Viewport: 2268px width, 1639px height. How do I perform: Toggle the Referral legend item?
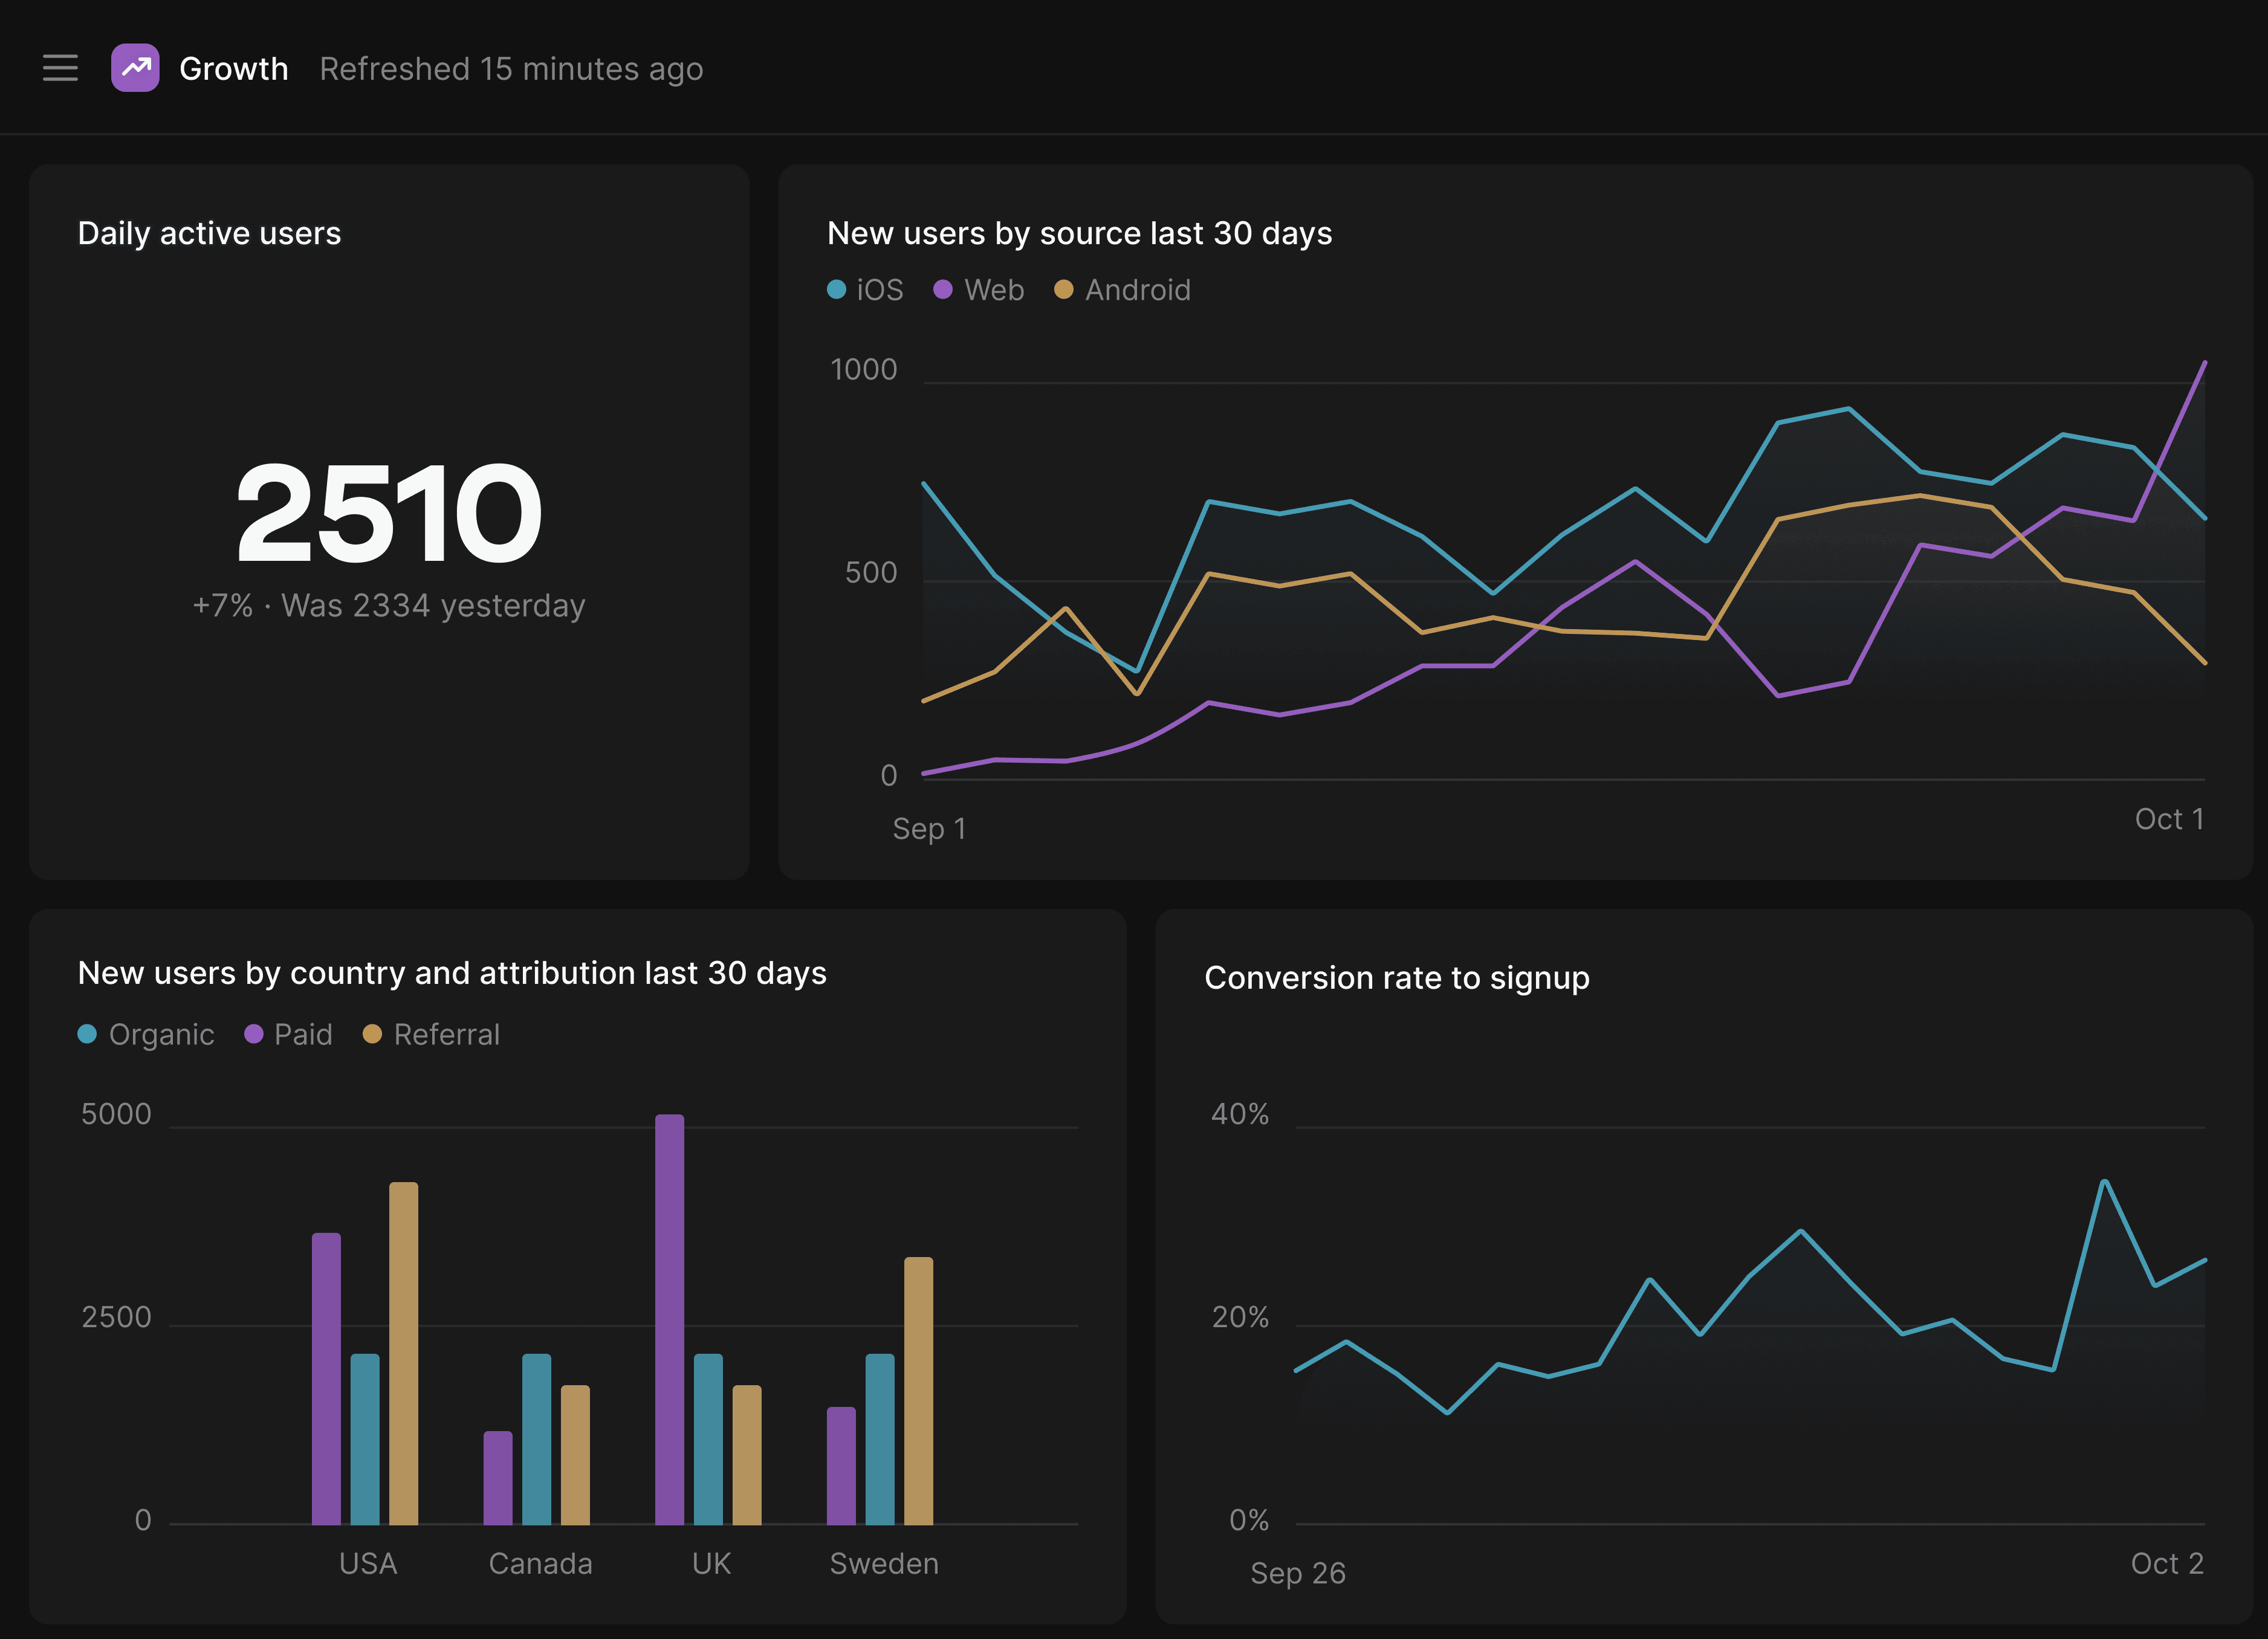431,1034
